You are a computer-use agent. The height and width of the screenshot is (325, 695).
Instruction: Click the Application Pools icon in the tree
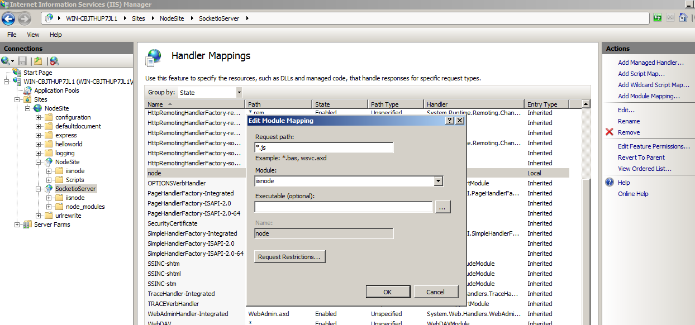(28, 90)
